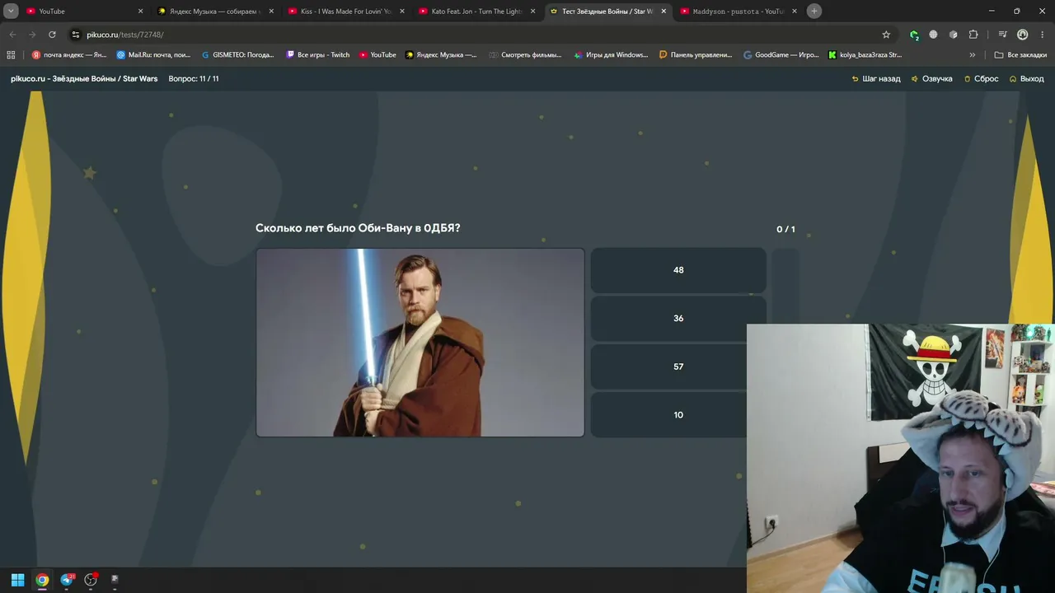Open a new browser tab

click(814, 11)
